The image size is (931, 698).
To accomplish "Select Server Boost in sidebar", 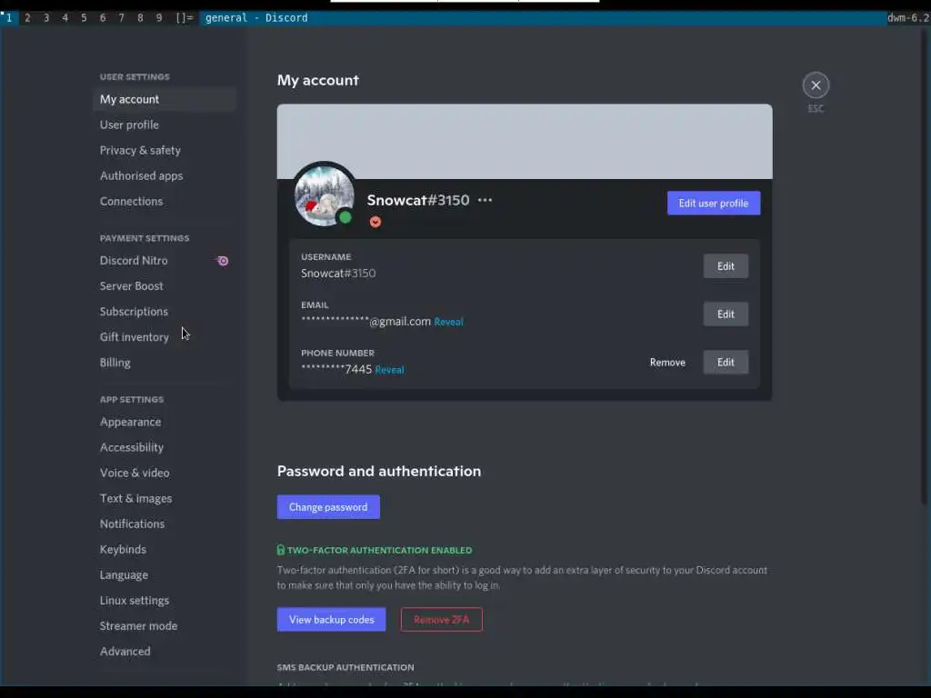I will coord(165,286).
